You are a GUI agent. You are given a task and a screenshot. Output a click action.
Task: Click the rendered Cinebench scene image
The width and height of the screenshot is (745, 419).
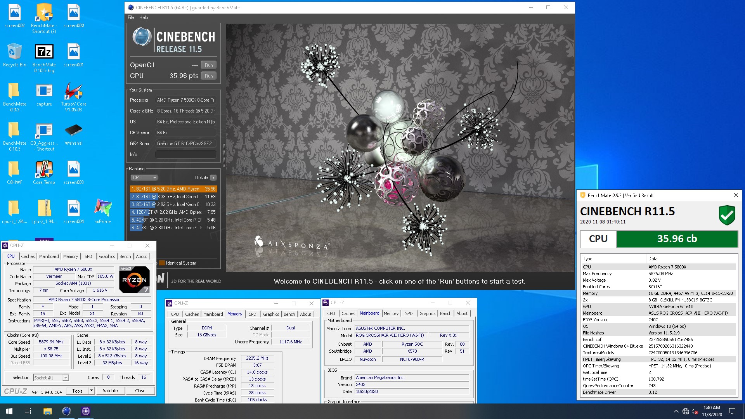(x=400, y=147)
